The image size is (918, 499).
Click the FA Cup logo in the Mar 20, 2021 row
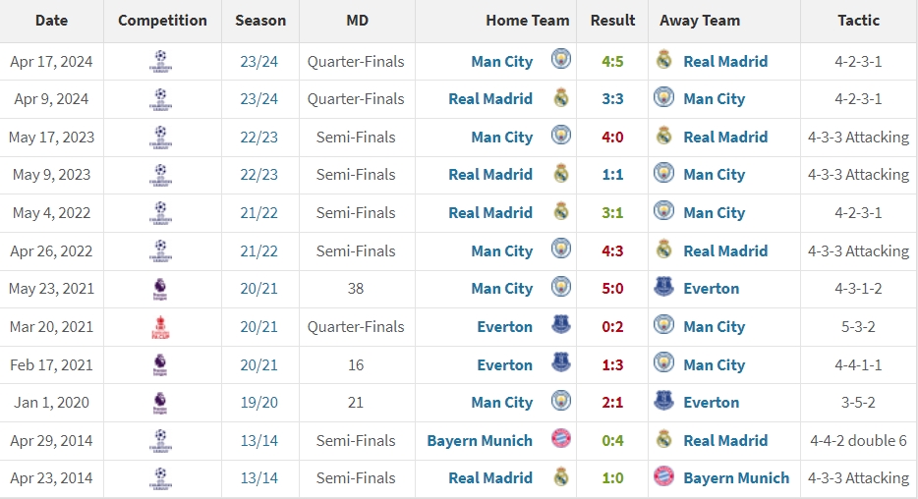tap(161, 327)
